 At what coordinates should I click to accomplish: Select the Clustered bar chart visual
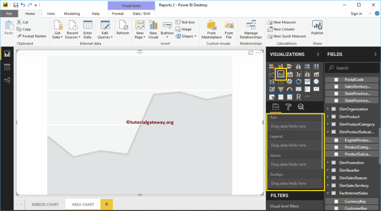[x=289, y=66]
